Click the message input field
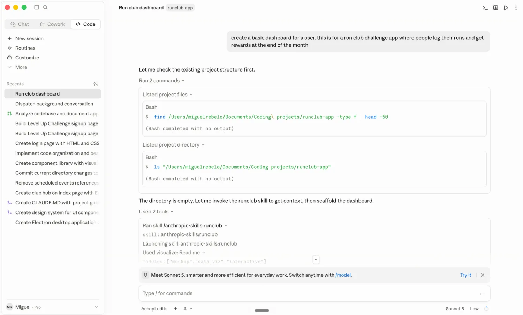This screenshot has height=315, width=523. click(x=314, y=294)
